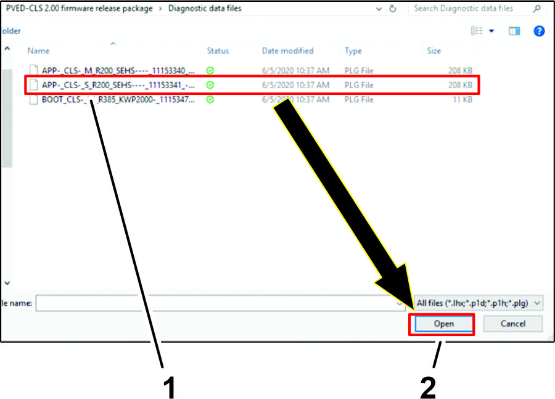Sort files by the Name column header
555x399 pixels.
[39, 51]
